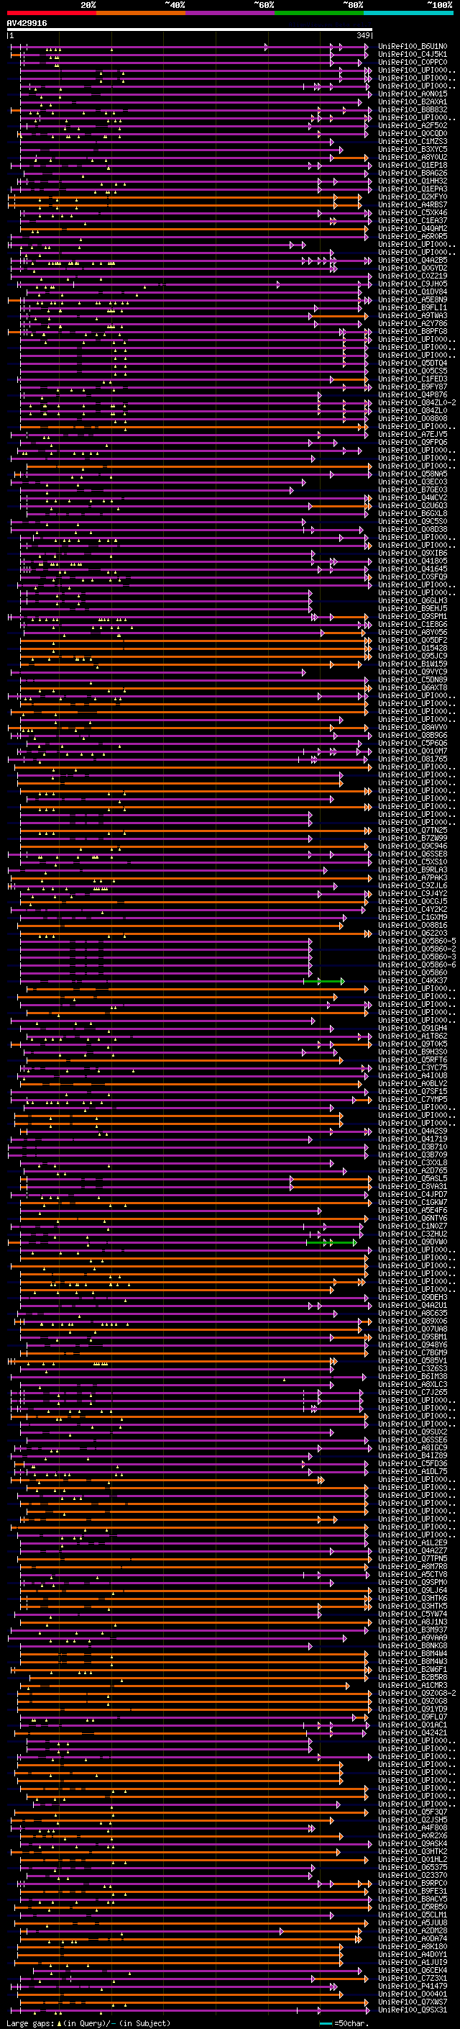The width and height of the screenshot is (460, 2029).
Task: Click the white query length ruler bar
Action: click(x=189, y=30)
